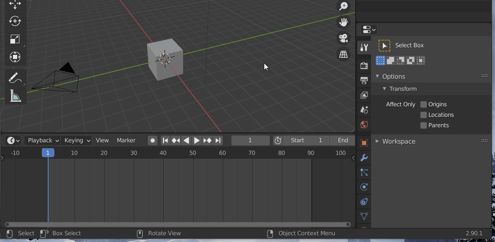495x242 pixels.
Task: Click the 2.90.1 version text in status bar
Action: pos(474,234)
